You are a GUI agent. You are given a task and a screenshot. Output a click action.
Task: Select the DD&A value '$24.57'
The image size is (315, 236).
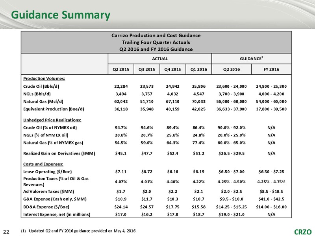point(146,207)
